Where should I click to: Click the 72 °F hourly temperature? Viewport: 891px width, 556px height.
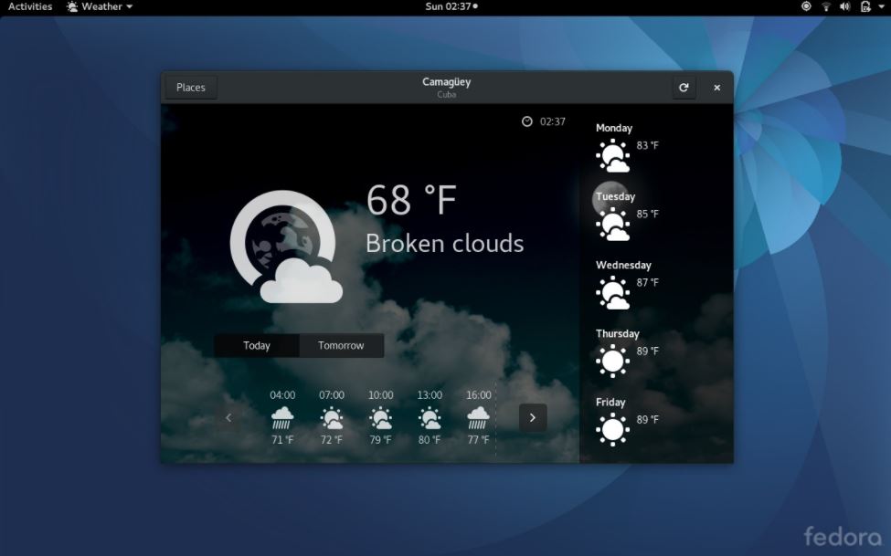(x=332, y=439)
